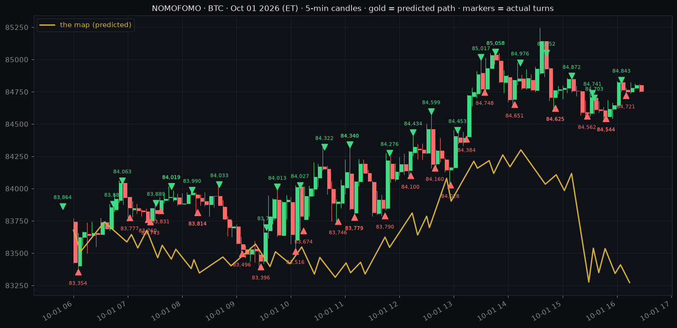Select the green marker under 84,027
Screen dimensions: 677x328
point(300,185)
